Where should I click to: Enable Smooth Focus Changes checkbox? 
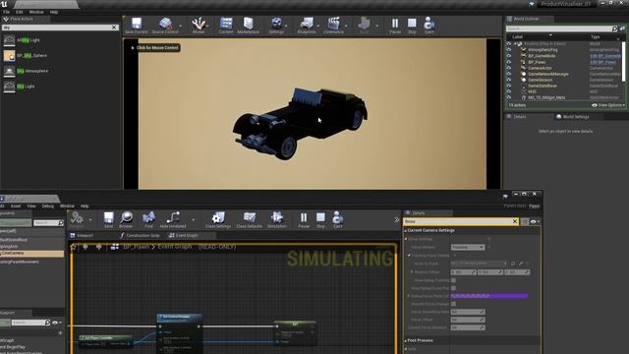[x=453, y=304]
